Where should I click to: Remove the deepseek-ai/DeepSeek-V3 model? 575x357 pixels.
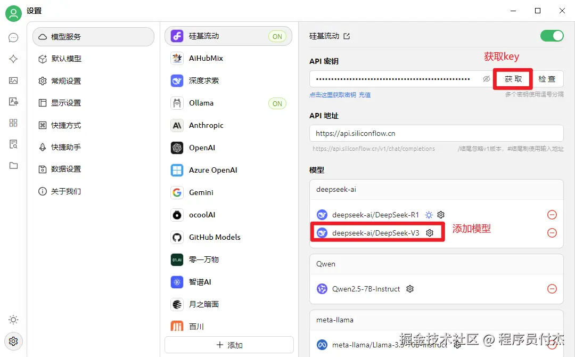coord(552,233)
